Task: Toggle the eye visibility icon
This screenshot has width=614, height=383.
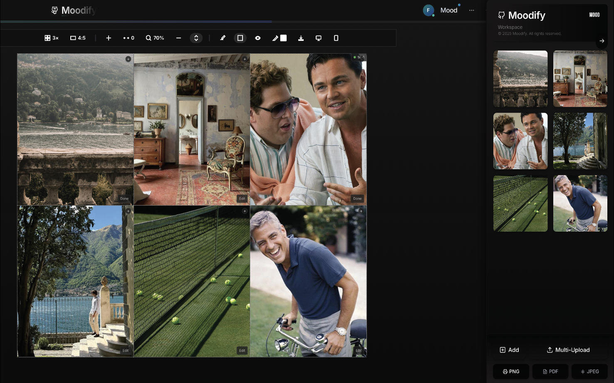Action: click(258, 38)
